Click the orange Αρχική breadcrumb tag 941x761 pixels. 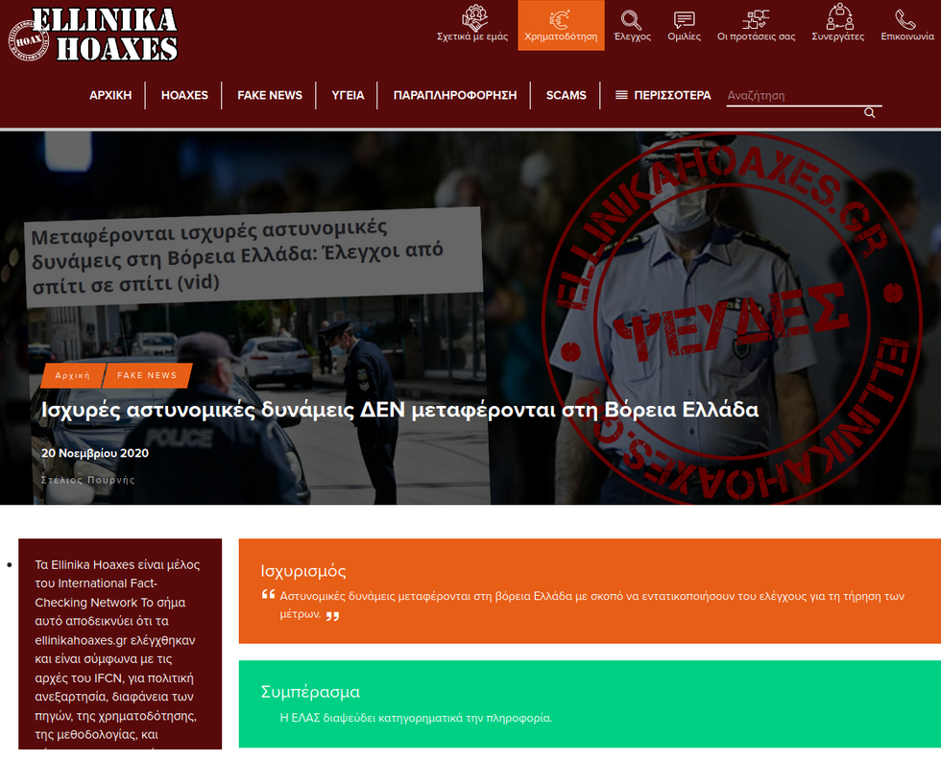point(73,375)
